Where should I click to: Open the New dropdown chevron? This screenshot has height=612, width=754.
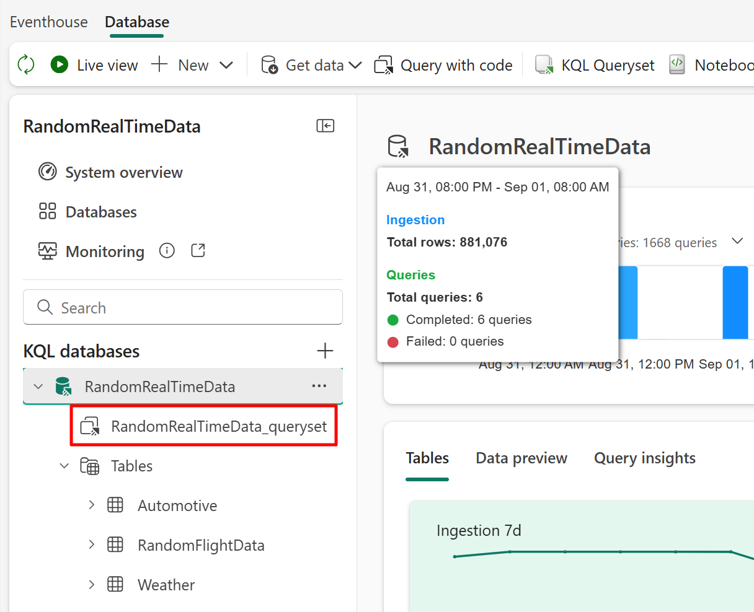[x=227, y=64]
